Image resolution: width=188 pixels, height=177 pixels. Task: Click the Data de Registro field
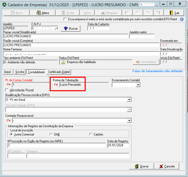tap(118, 145)
